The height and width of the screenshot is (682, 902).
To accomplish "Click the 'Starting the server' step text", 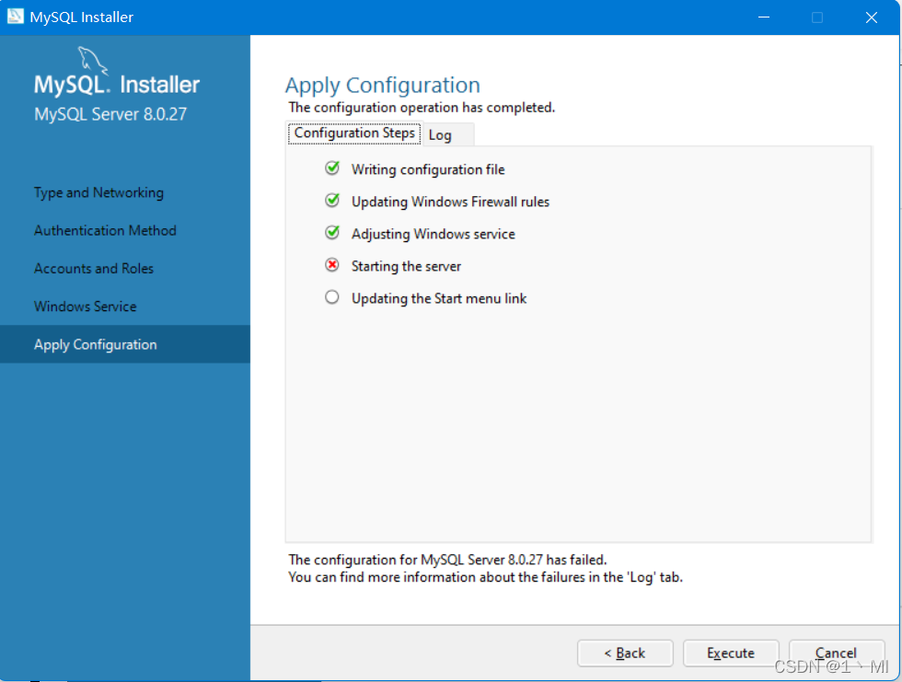I will [406, 266].
